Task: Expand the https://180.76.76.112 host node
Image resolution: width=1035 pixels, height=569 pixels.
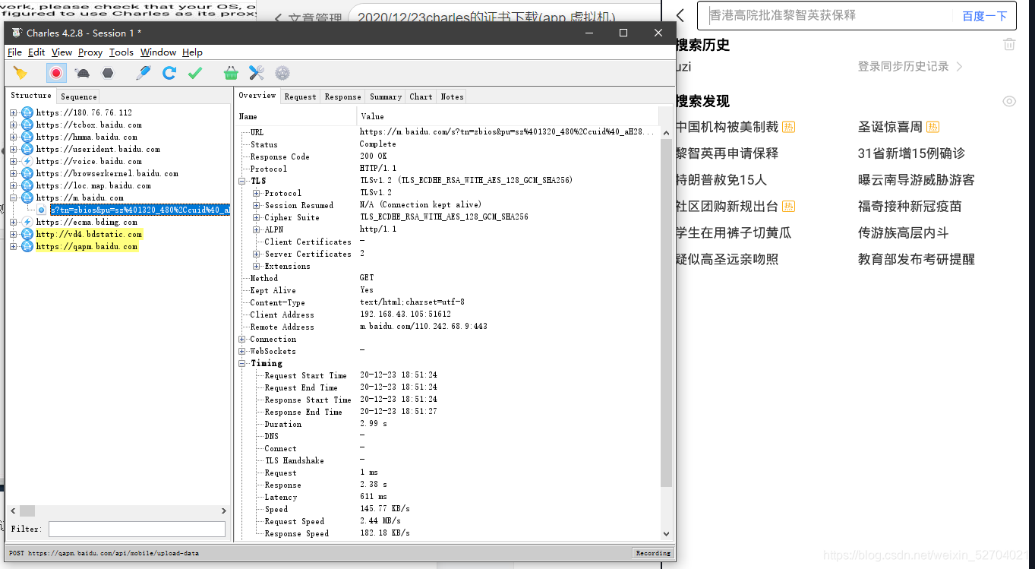Action: pyautogui.click(x=14, y=112)
